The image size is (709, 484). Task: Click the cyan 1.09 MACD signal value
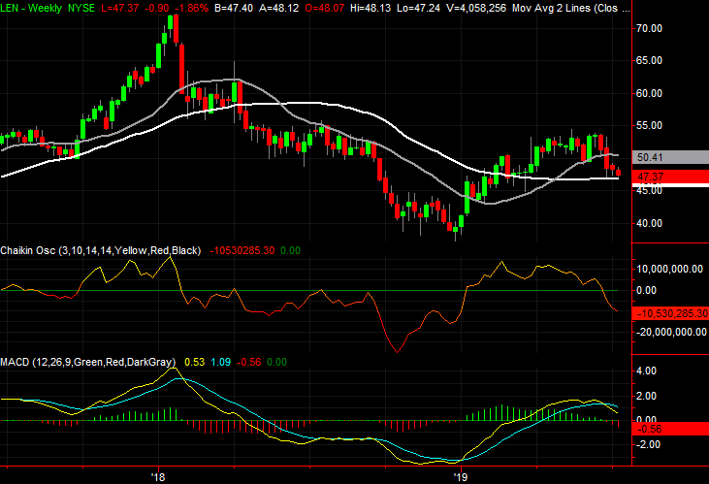click(x=222, y=362)
